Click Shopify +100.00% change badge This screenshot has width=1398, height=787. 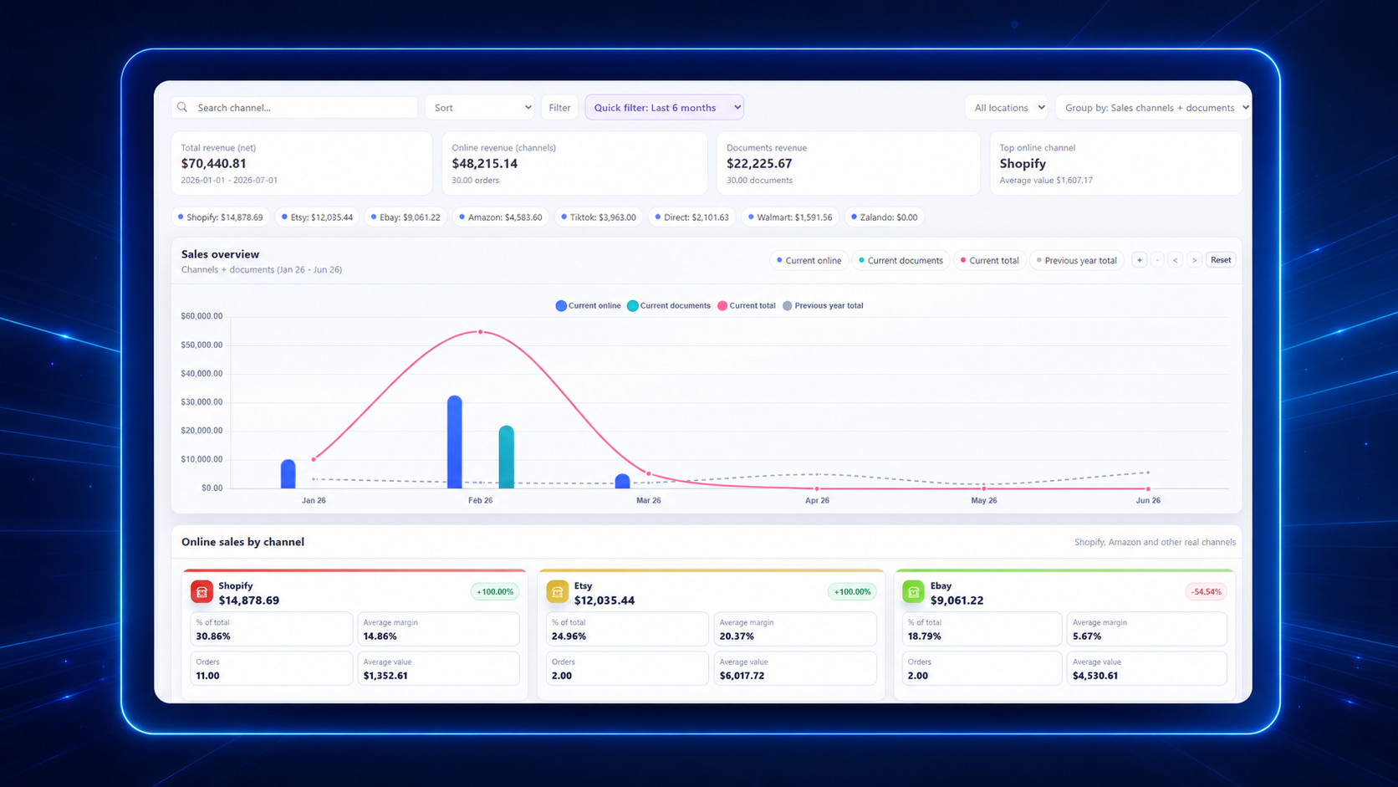pos(495,592)
